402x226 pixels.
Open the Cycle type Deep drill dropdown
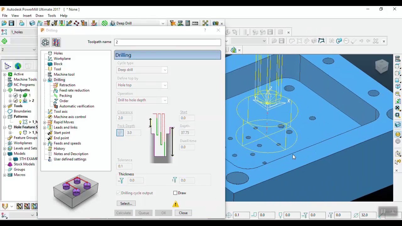tap(142, 70)
